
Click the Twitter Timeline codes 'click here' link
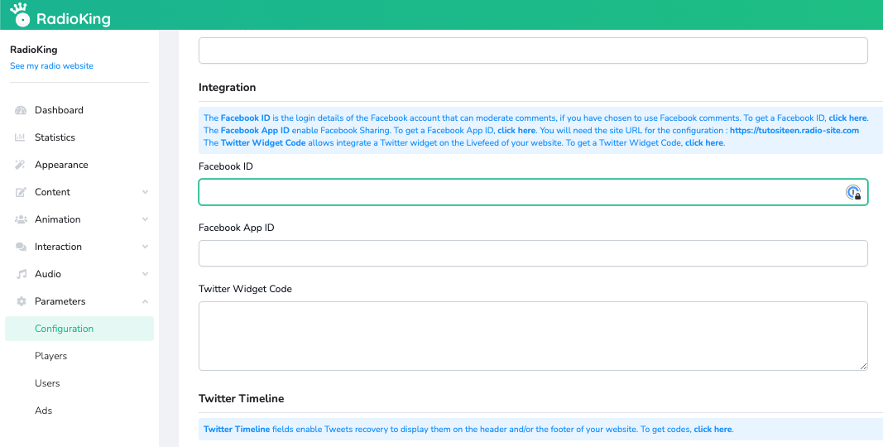713,429
